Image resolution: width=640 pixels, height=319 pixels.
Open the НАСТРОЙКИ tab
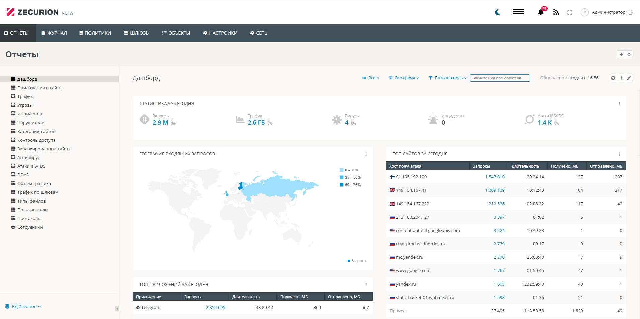tap(220, 33)
